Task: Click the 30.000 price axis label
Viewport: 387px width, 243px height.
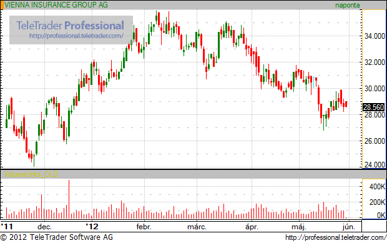Action: tap(375, 89)
